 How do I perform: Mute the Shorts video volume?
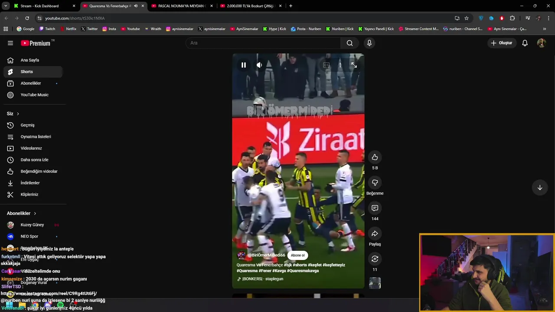pyautogui.click(x=259, y=65)
